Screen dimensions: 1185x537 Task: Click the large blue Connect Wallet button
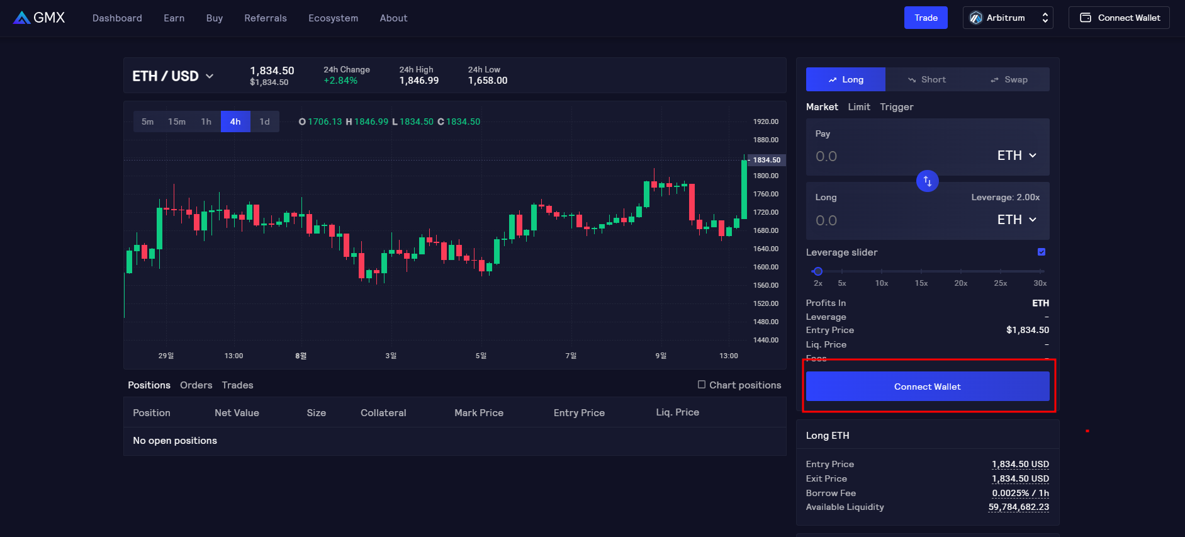(x=928, y=387)
